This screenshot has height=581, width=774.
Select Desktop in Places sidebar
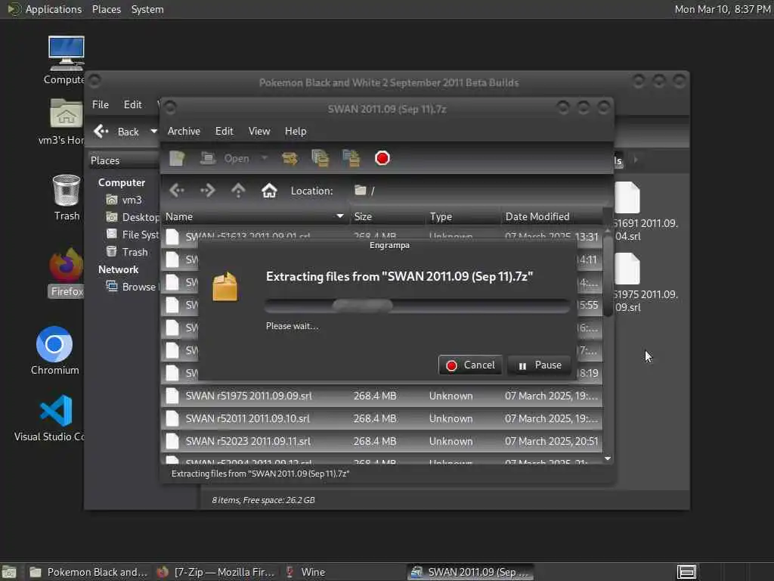tap(132, 217)
